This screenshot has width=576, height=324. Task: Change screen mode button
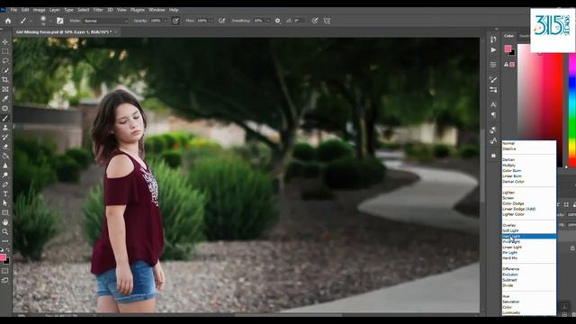tap(5, 280)
